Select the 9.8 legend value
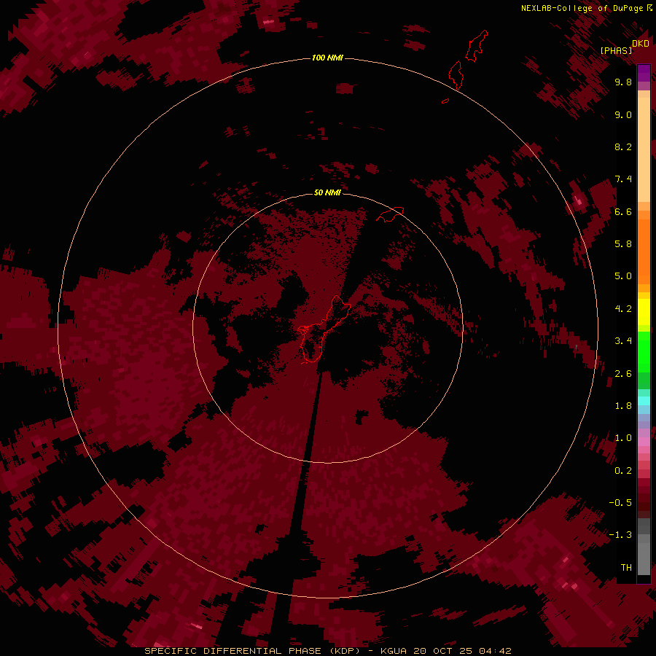This screenshot has height=656, width=656. click(623, 82)
